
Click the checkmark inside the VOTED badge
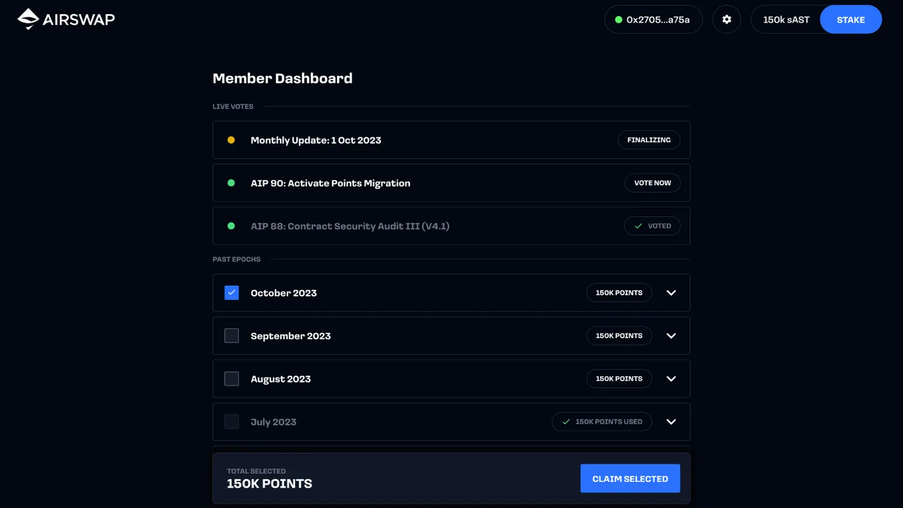click(637, 226)
